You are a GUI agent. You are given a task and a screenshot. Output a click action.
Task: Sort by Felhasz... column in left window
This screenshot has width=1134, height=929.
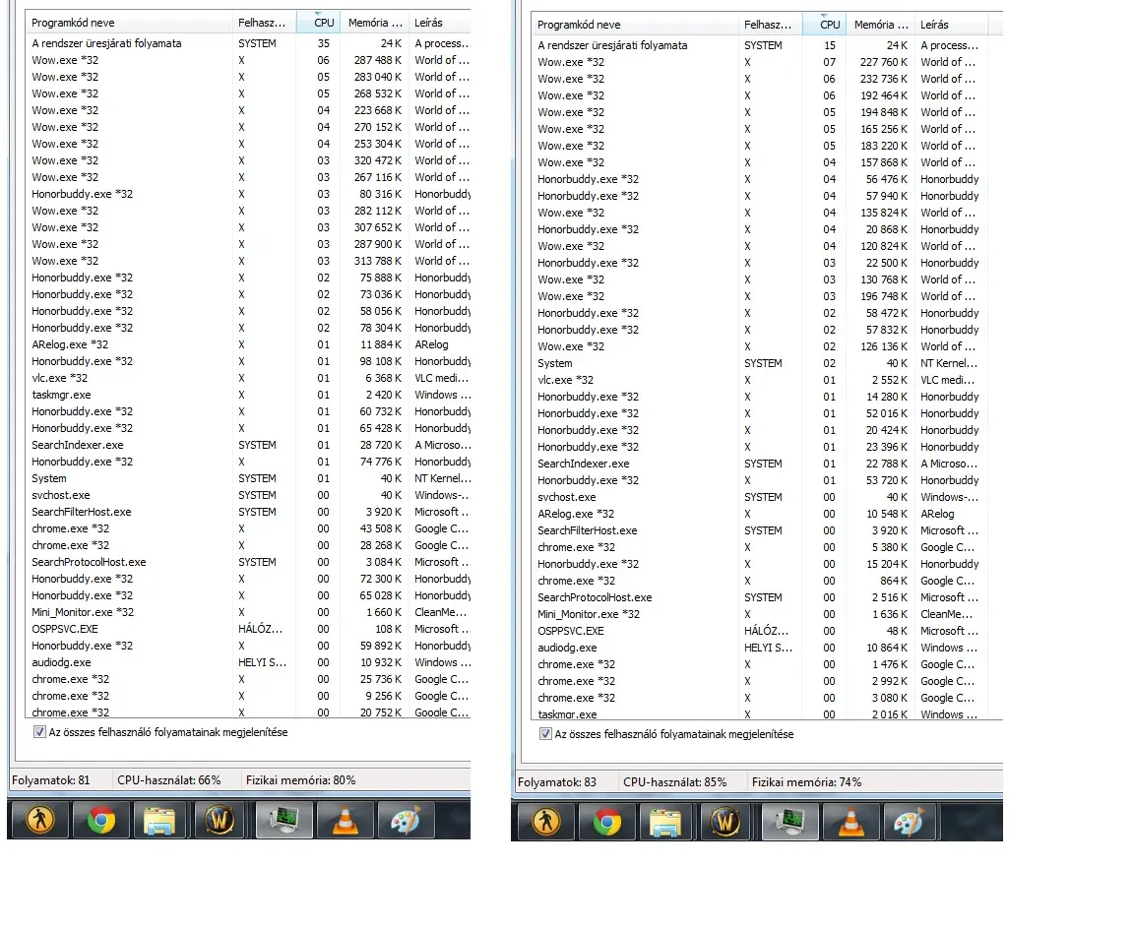265,23
